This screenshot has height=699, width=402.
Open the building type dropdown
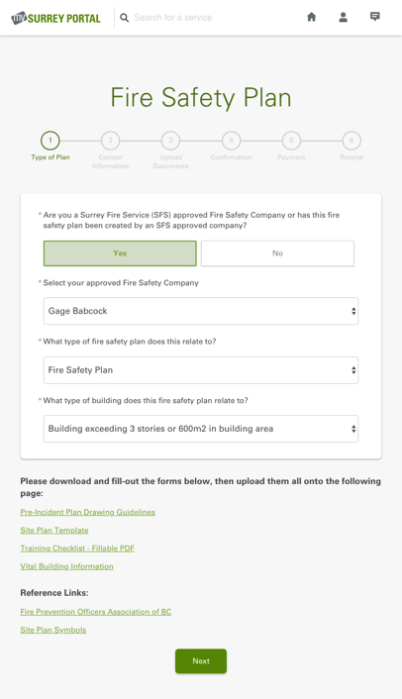point(201,429)
